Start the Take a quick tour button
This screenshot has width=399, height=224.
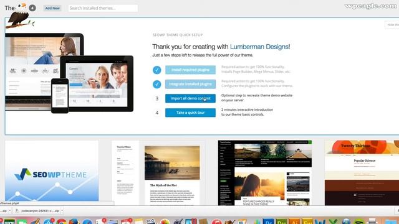coord(190,113)
